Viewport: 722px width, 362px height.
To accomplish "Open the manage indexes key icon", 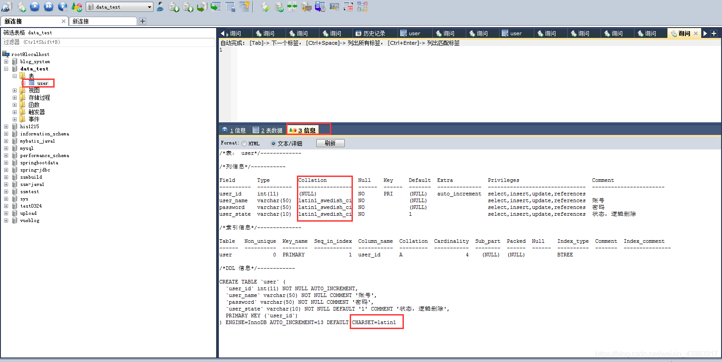I will tap(244, 7).
